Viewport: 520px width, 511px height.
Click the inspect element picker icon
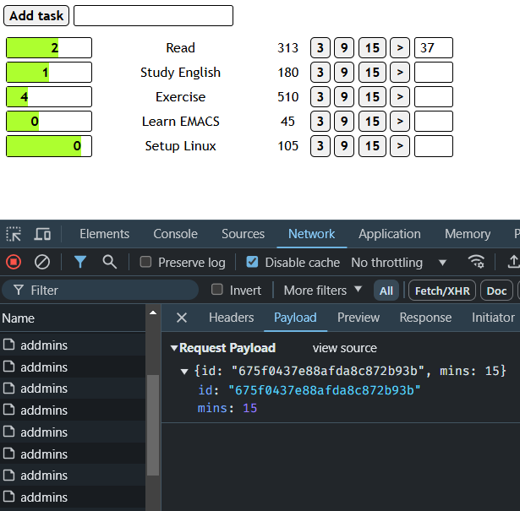14,234
